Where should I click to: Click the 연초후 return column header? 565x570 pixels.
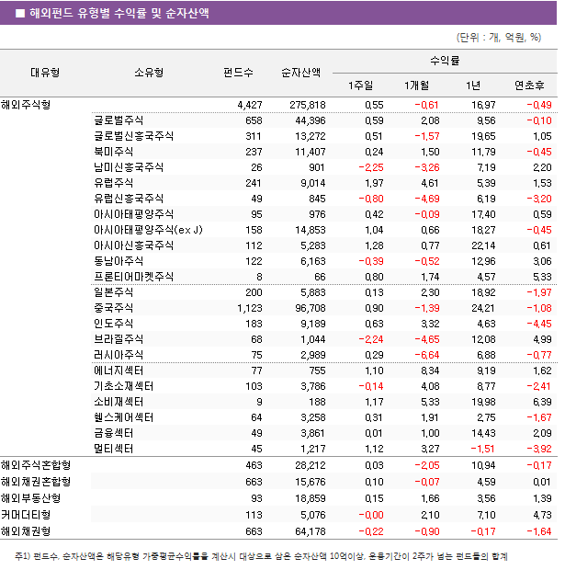[x=528, y=85]
